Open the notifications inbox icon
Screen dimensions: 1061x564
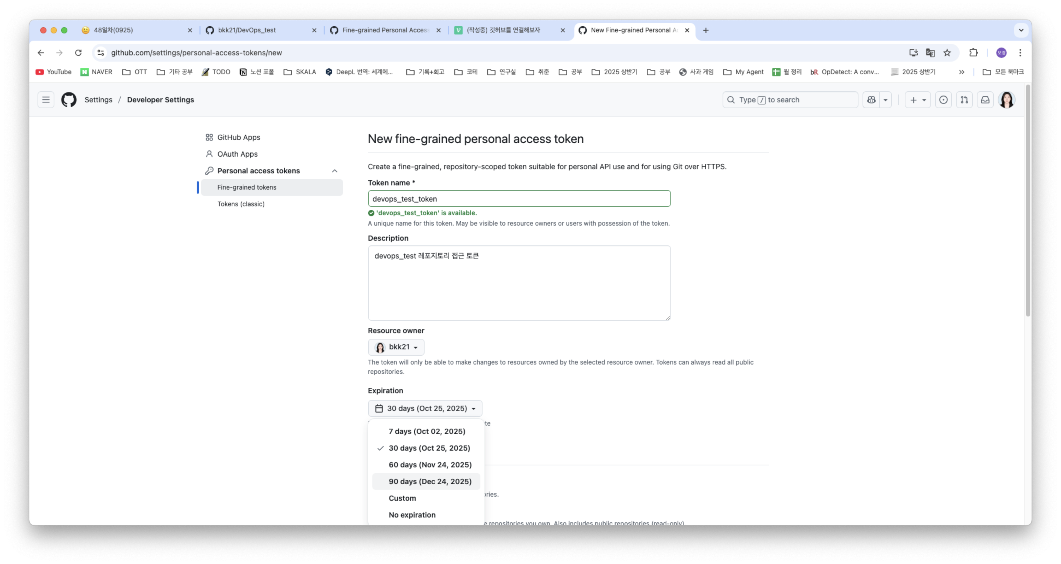(x=985, y=100)
